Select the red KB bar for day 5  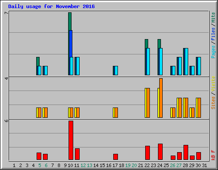[39, 156]
